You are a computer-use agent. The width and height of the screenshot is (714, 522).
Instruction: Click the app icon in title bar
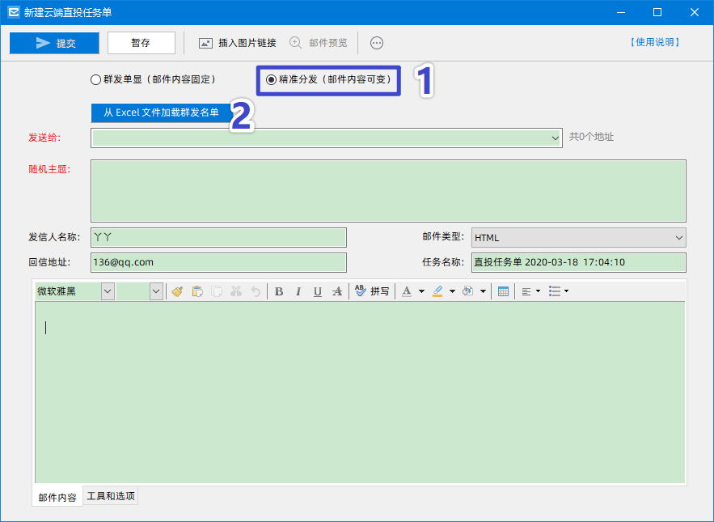tap(14, 12)
